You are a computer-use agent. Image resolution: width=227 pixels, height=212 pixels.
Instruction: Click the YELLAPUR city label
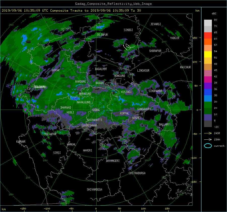(50, 134)
